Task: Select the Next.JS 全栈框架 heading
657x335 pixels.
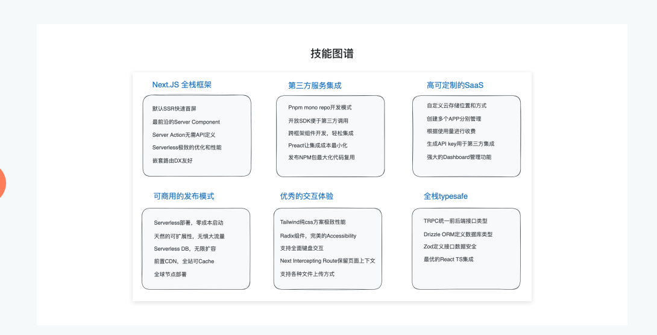Action: (181, 85)
